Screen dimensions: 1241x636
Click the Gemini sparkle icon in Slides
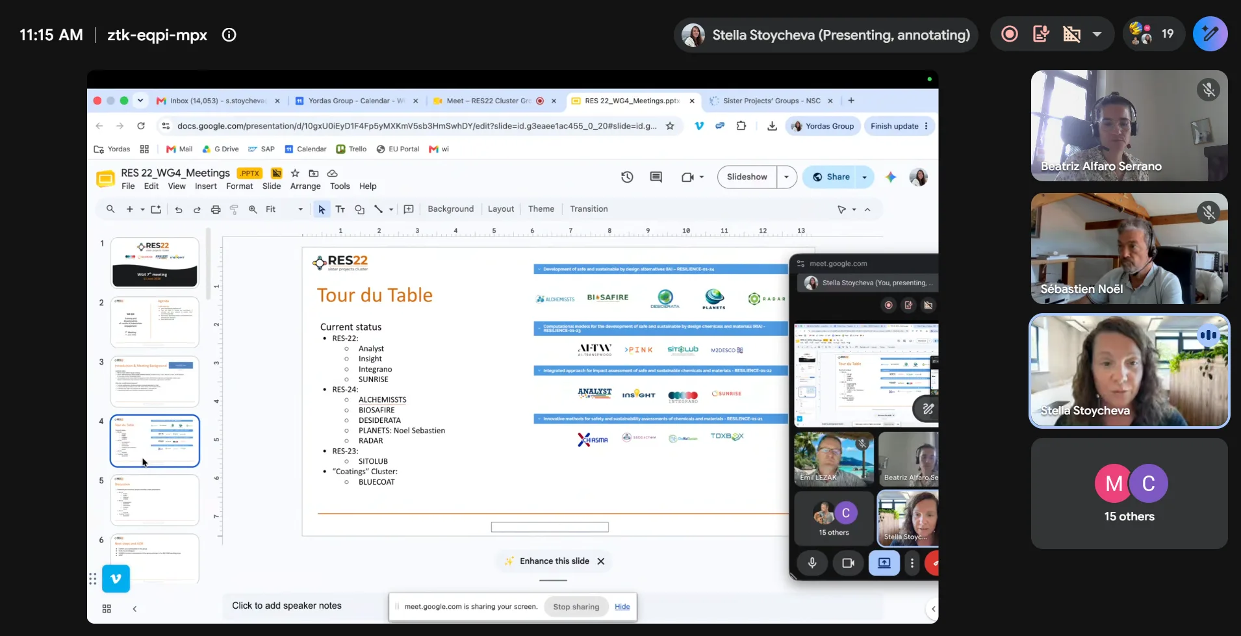point(891,177)
